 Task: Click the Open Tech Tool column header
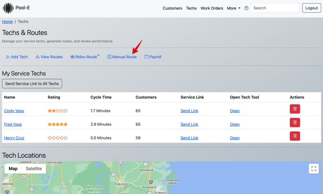point(244,97)
